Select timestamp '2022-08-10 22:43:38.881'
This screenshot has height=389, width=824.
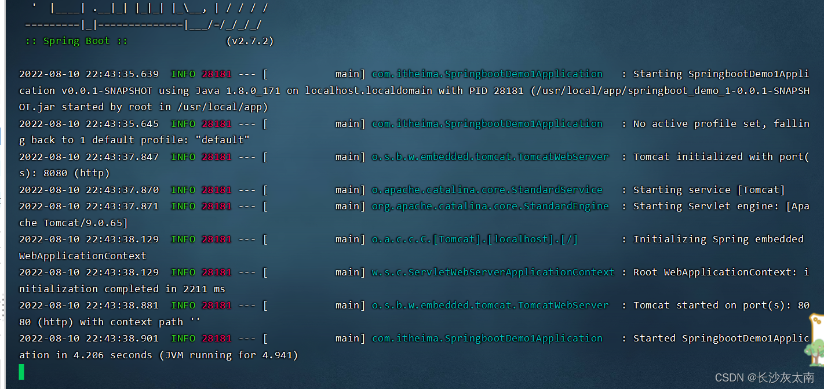89,305
